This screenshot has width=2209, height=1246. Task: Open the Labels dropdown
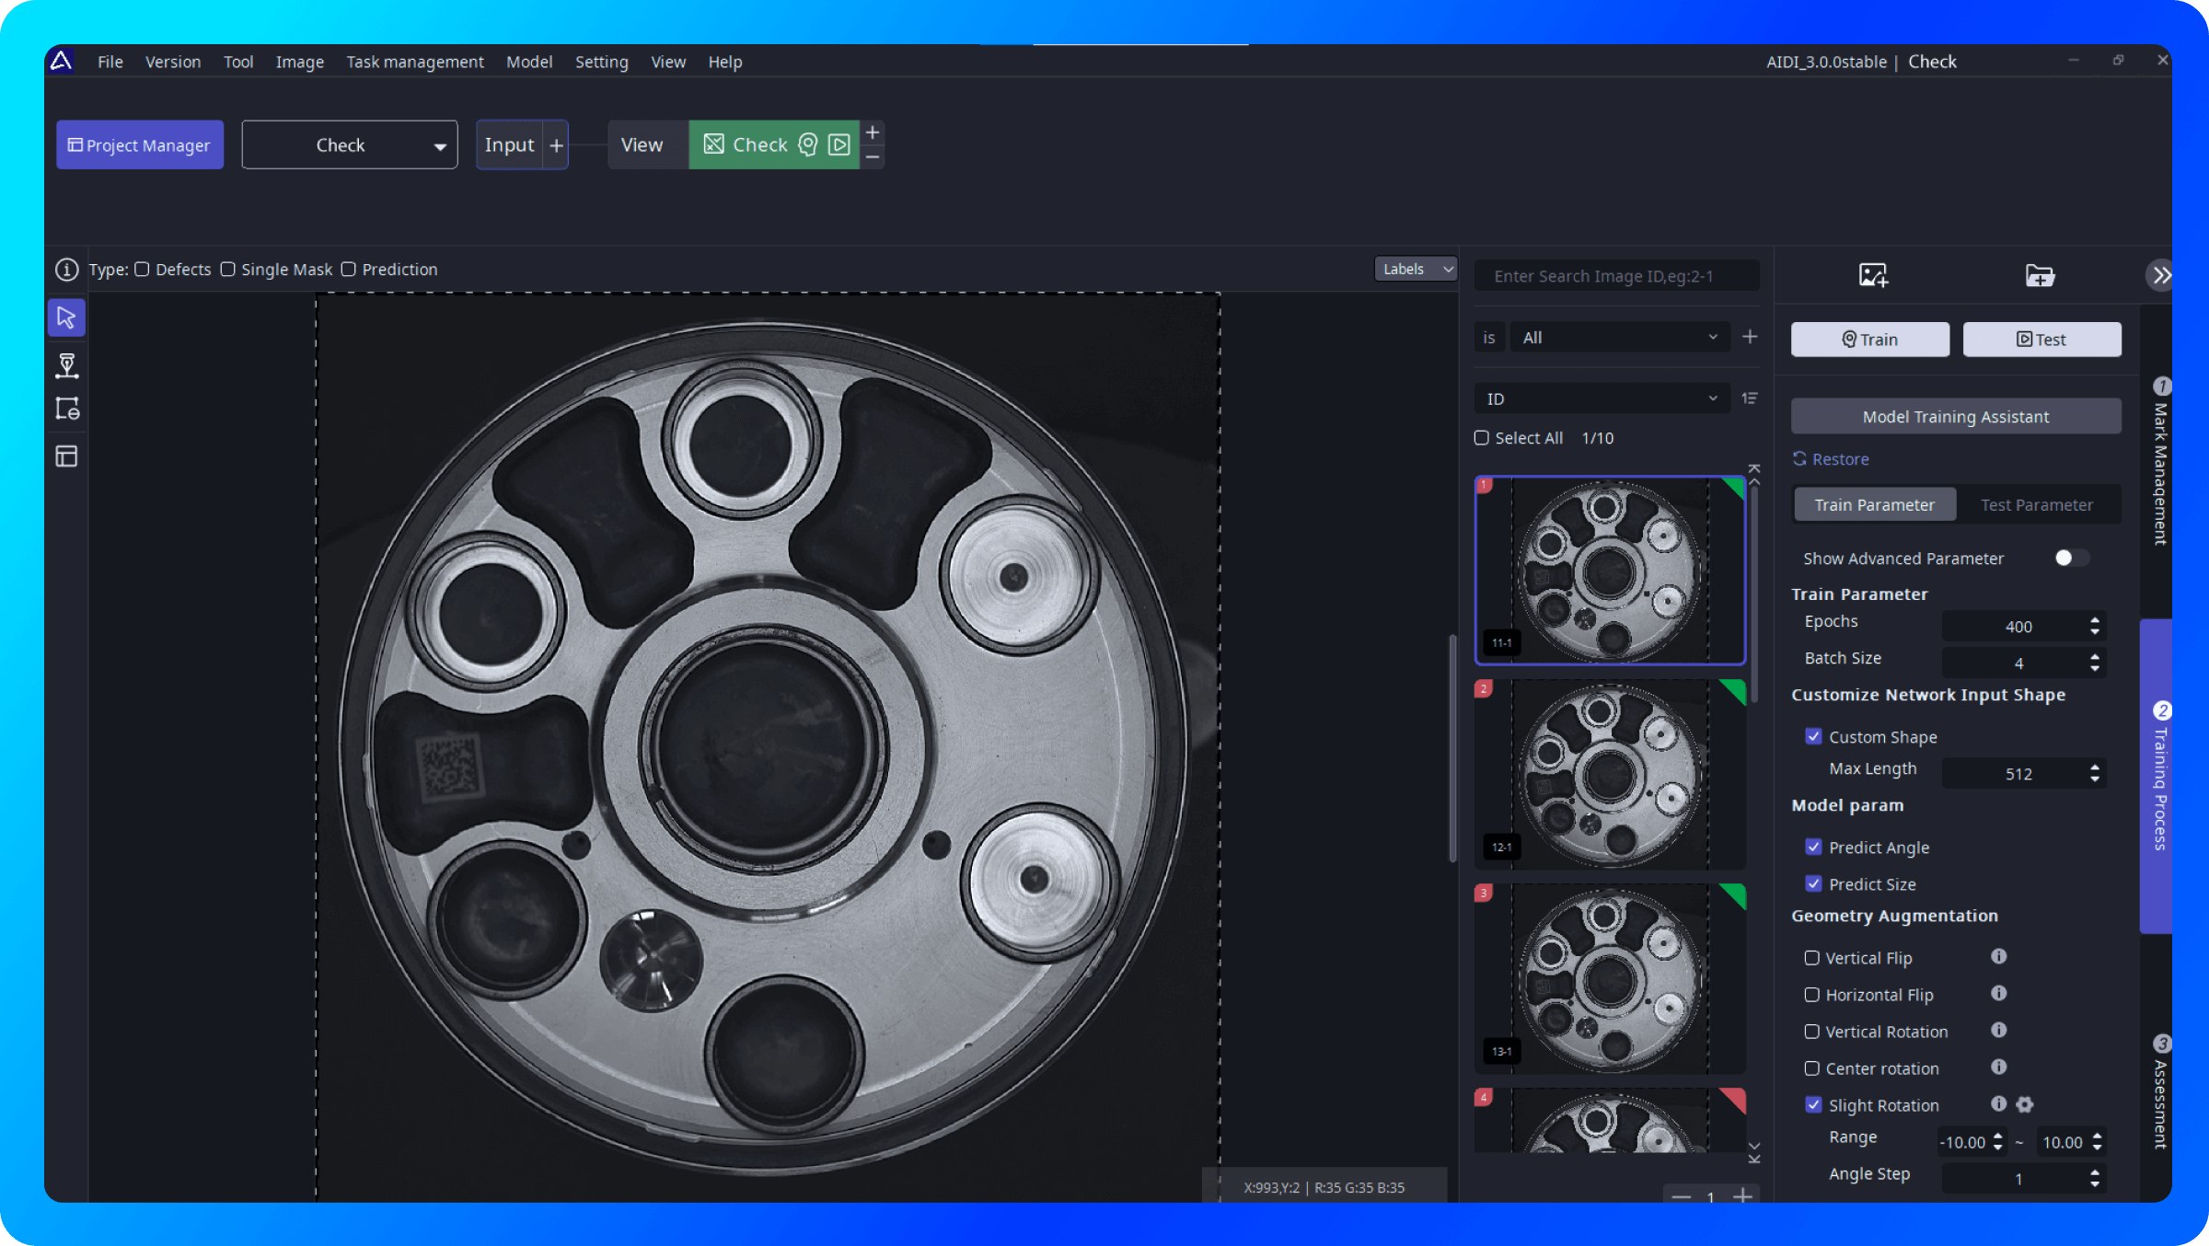(1416, 269)
